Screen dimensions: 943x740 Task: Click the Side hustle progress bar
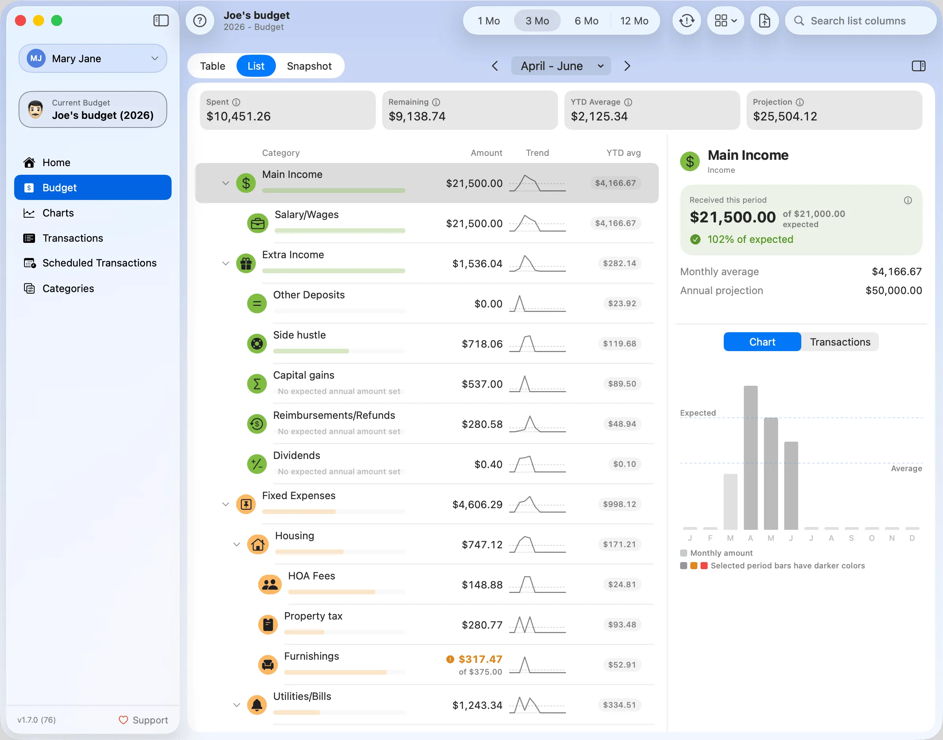(x=339, y=351)
